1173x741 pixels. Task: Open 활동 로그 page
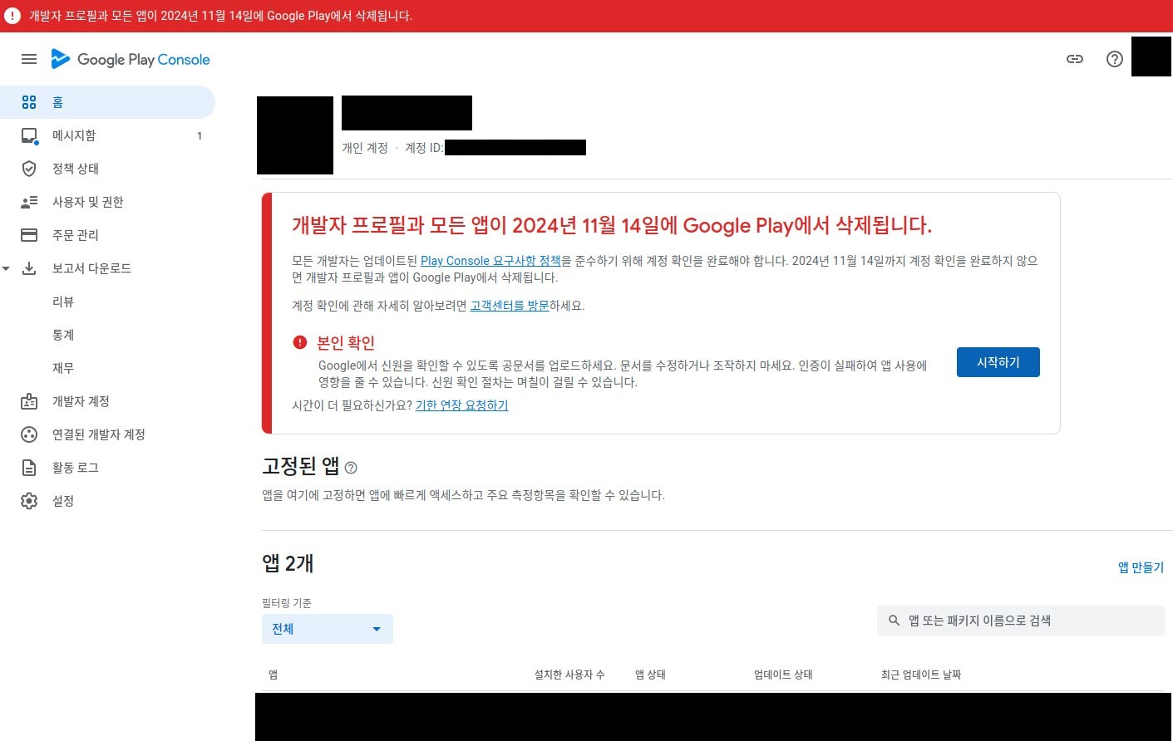click(x=107, y=468)
